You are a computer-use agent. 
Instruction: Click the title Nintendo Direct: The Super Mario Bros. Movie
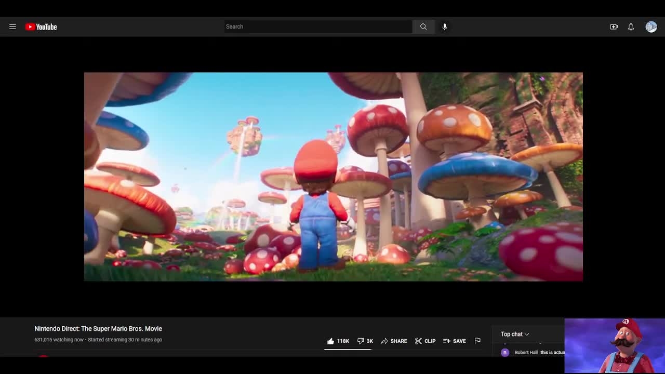coord(98,328)
